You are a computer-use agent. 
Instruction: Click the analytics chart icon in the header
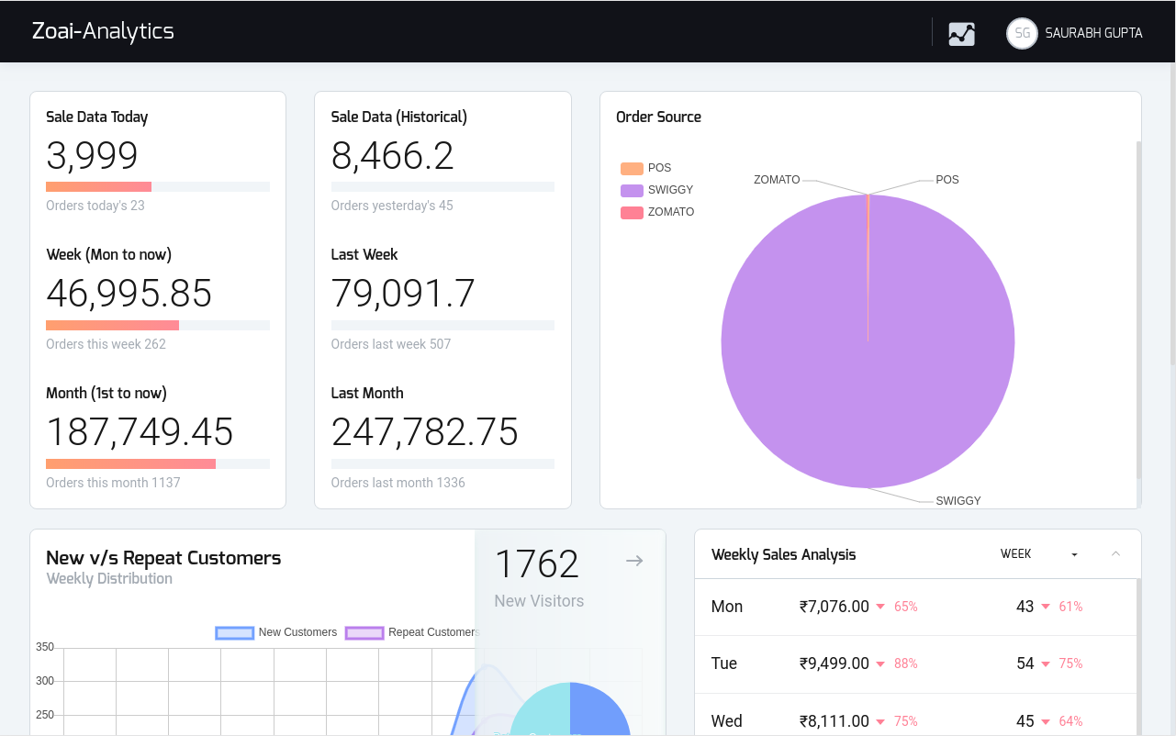pos(961,33)
